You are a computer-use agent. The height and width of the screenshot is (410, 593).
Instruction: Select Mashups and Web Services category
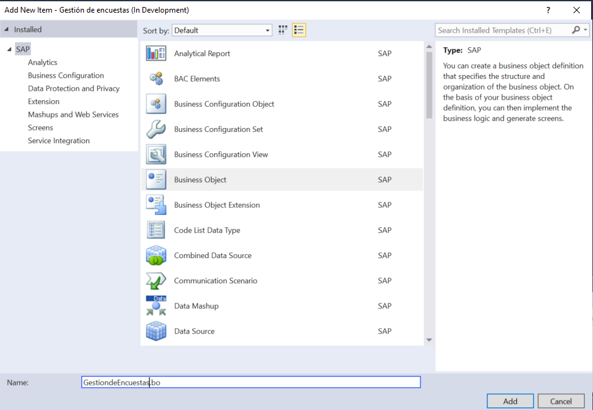tap(73, 114)
